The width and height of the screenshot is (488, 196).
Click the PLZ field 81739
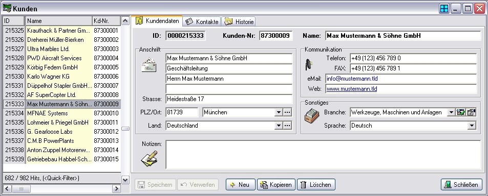click(x=182, y=112)
